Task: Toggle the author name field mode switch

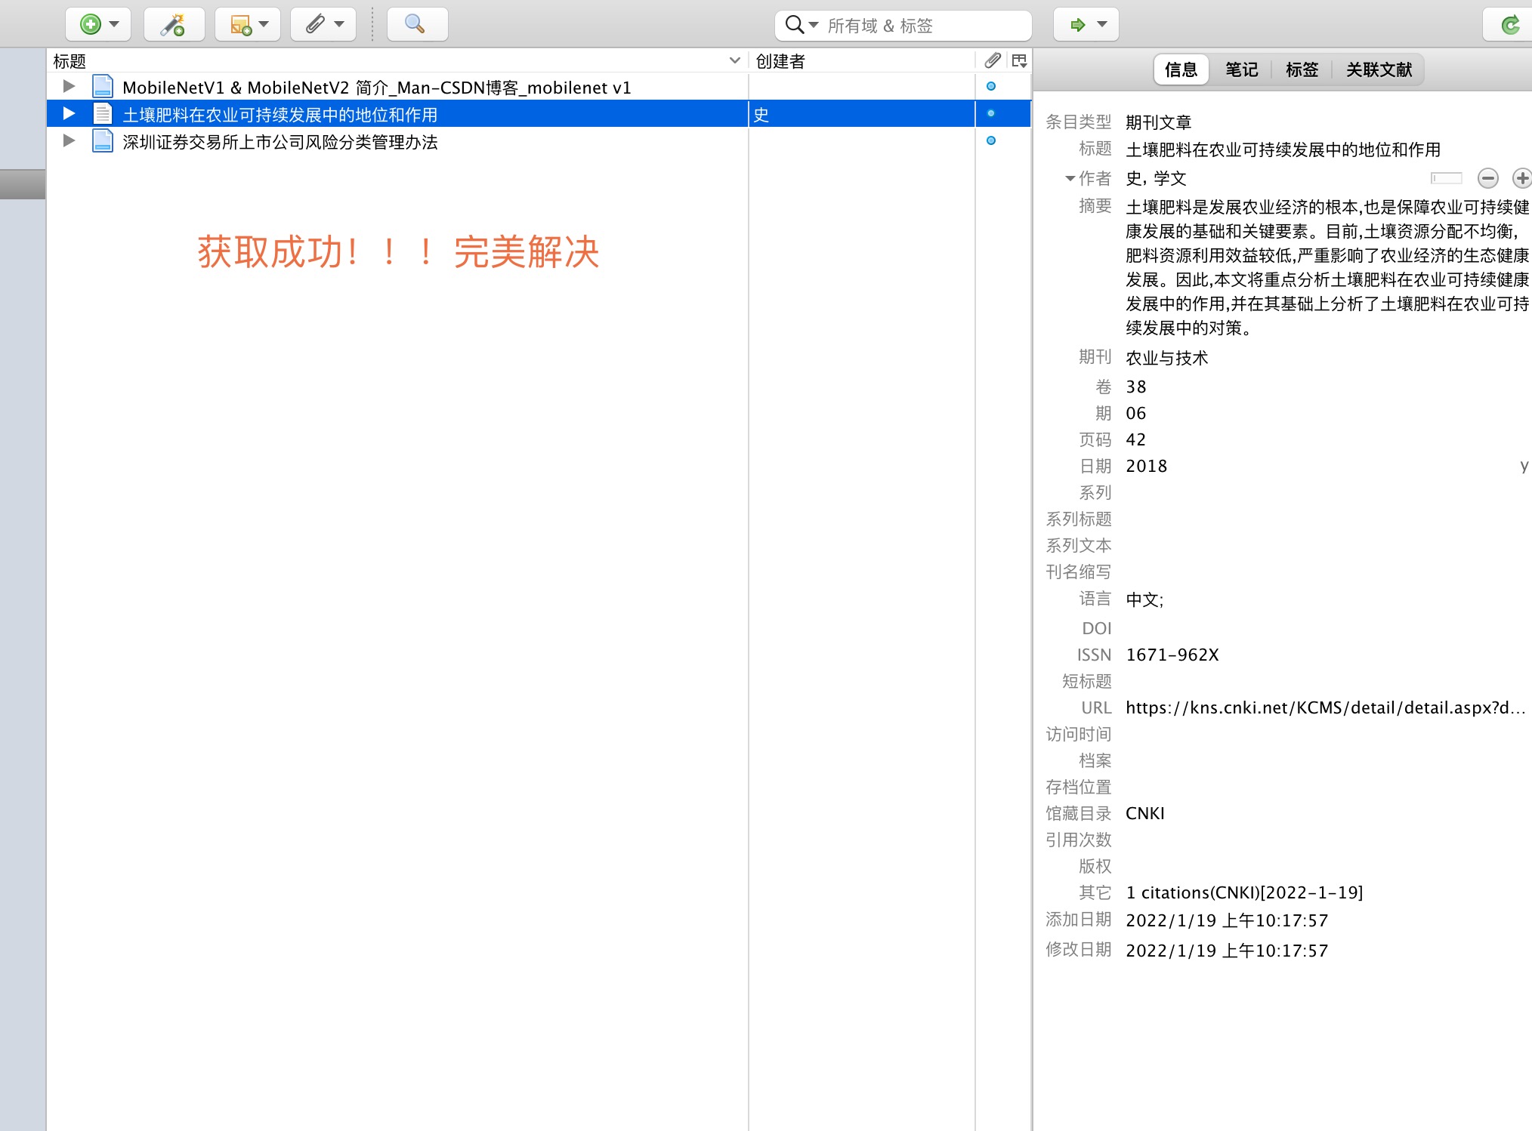Action: tap(1446, 178)
